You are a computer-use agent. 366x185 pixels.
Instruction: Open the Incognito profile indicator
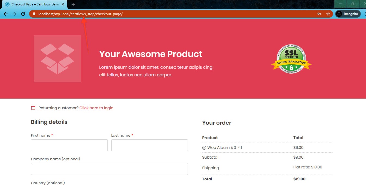point(348,14)
